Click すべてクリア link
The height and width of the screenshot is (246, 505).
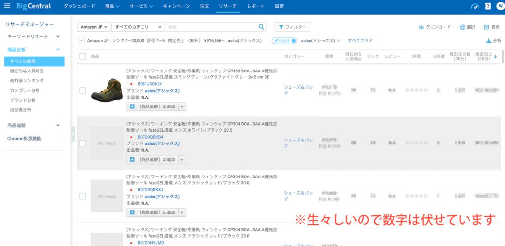pos(360,41)
